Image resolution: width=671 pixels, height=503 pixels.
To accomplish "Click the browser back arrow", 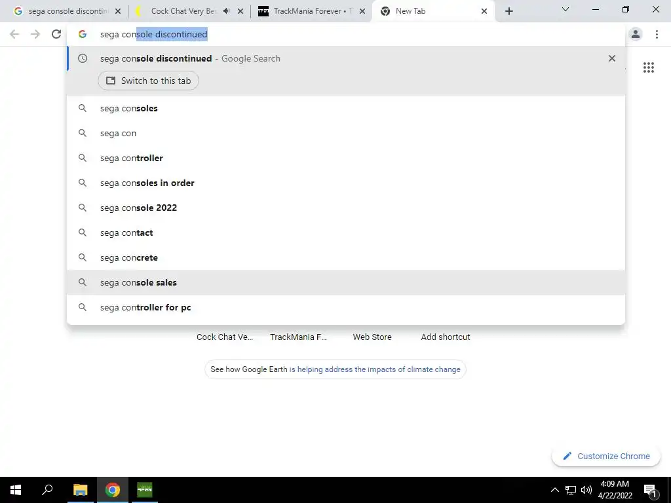I will pyautogui.click(x=14, y=34).
